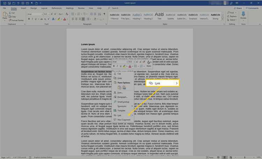Image resolution: width=262 pixels, height=159 pixels.
Task: Click the Shading paint bucket icon
Action: tap(95, 19)
